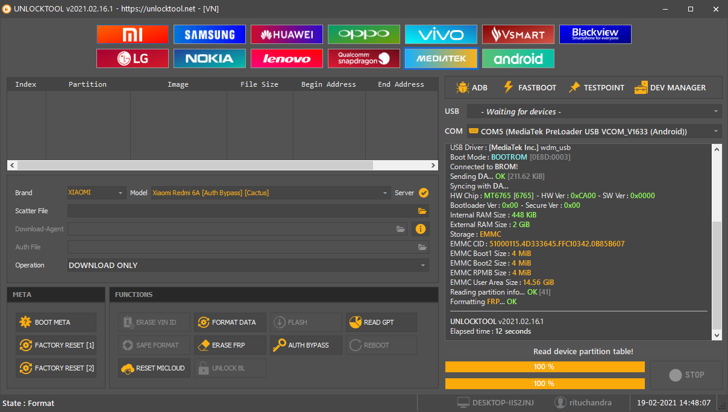Click the Auth File input field
The width and height of the screenshot is (728, 412).
242,247
